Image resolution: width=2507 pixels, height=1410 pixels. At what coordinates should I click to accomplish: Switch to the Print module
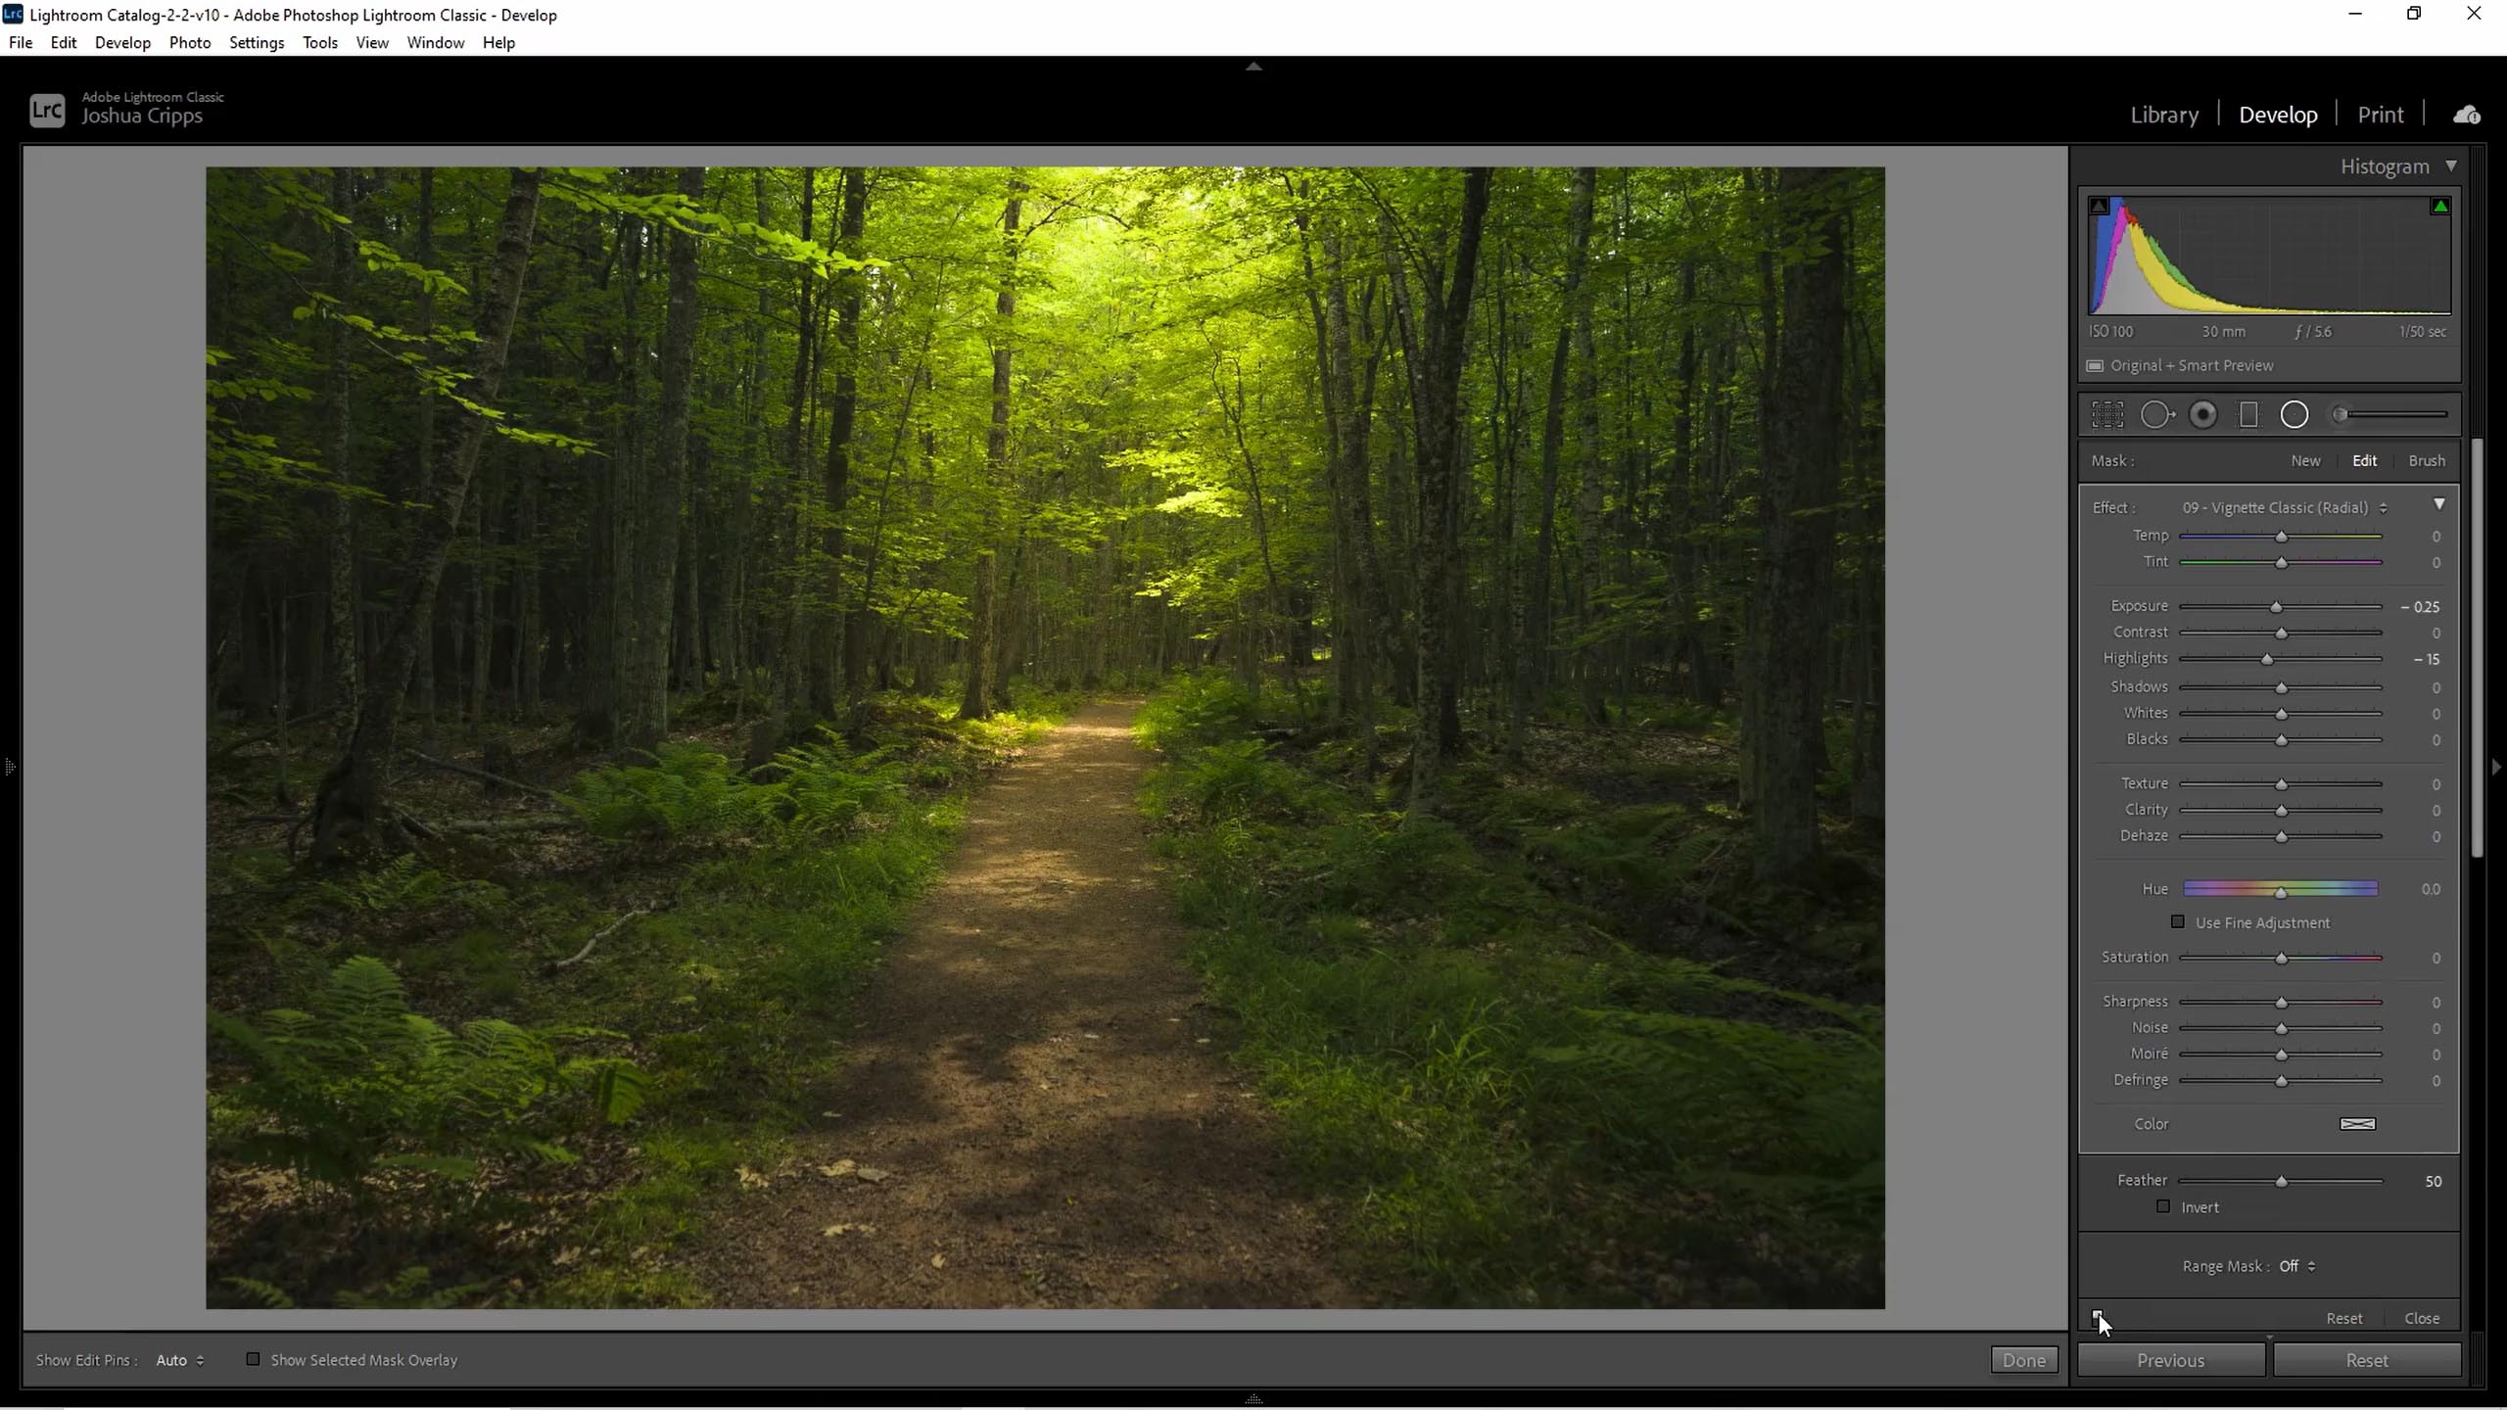click(2381, 115)
